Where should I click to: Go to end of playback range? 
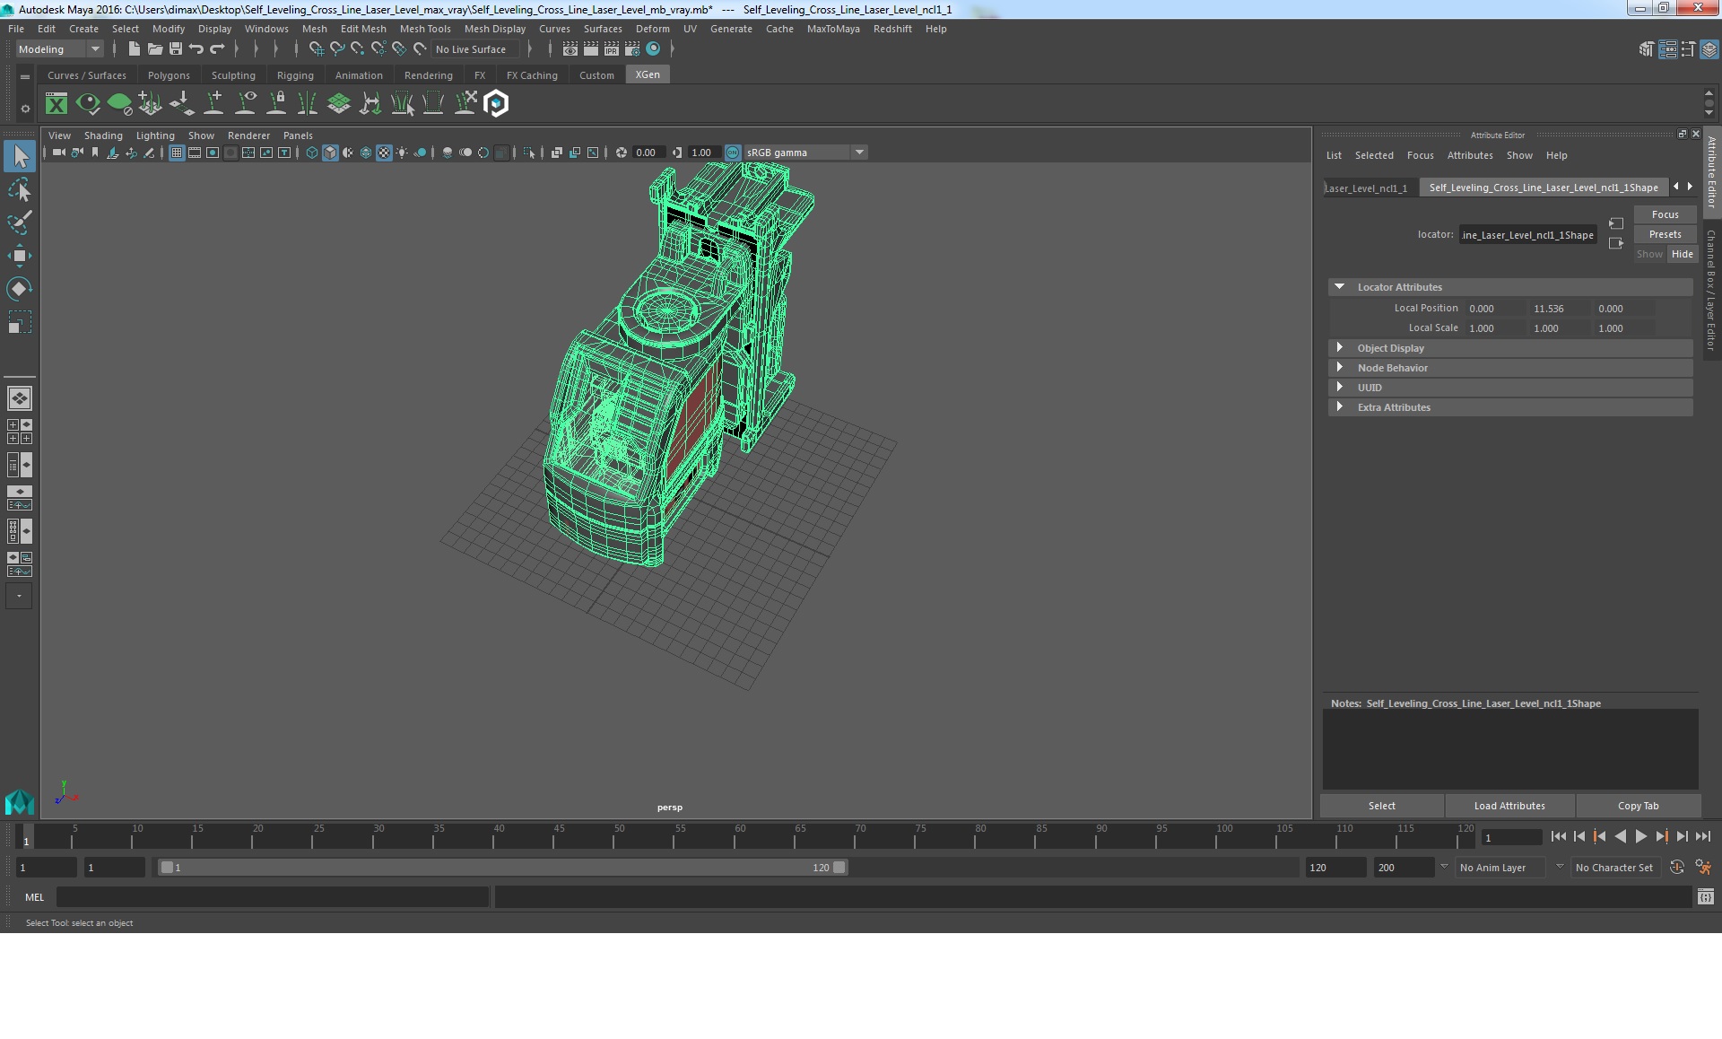coord(1702,836)
